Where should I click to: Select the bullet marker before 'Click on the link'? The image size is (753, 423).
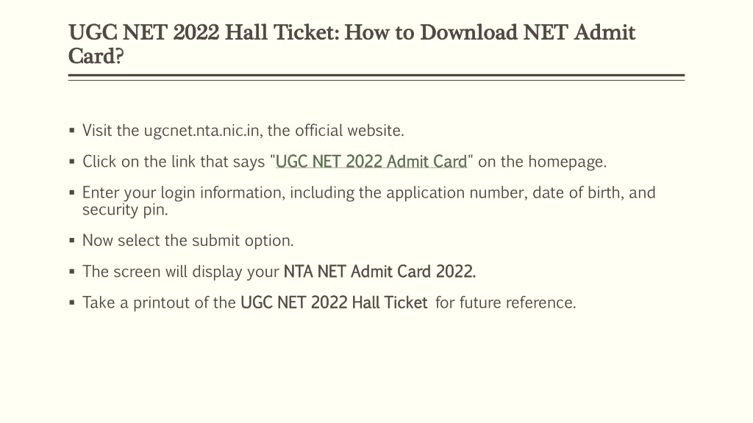click(72, 162)
